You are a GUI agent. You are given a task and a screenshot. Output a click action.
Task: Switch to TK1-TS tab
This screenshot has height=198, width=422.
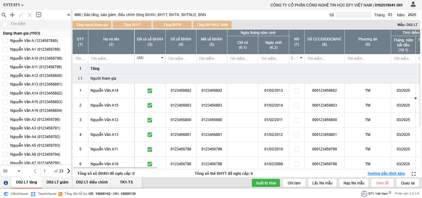(x=126, y=182)
